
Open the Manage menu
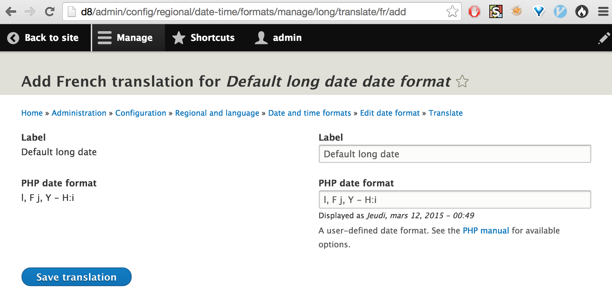coord(125,38)
